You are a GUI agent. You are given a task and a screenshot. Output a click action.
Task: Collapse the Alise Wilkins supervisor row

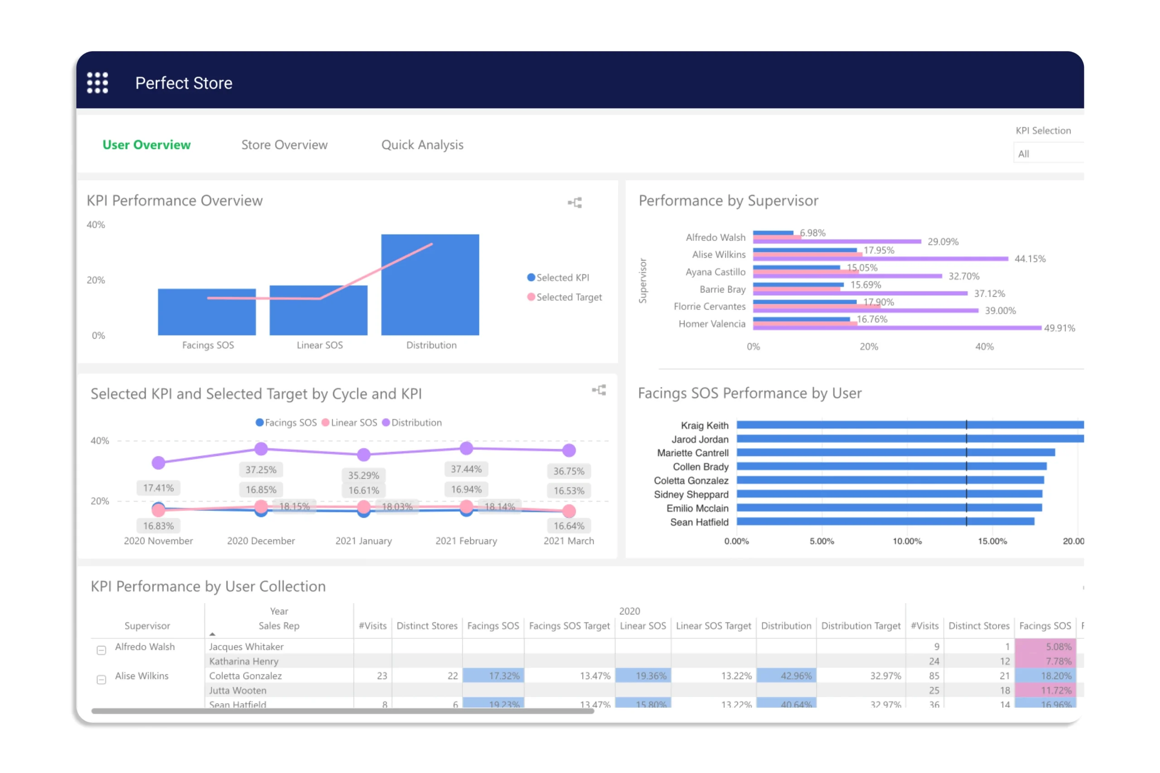[101, 680]
